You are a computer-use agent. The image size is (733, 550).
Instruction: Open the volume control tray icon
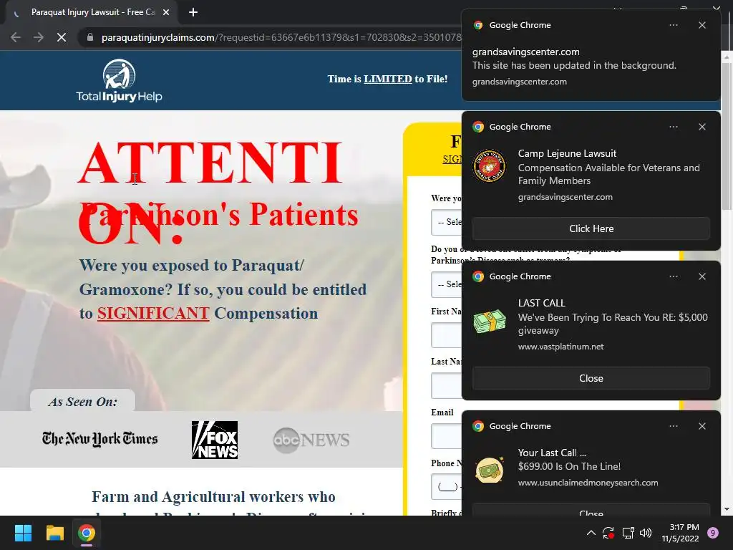point(646,533)
